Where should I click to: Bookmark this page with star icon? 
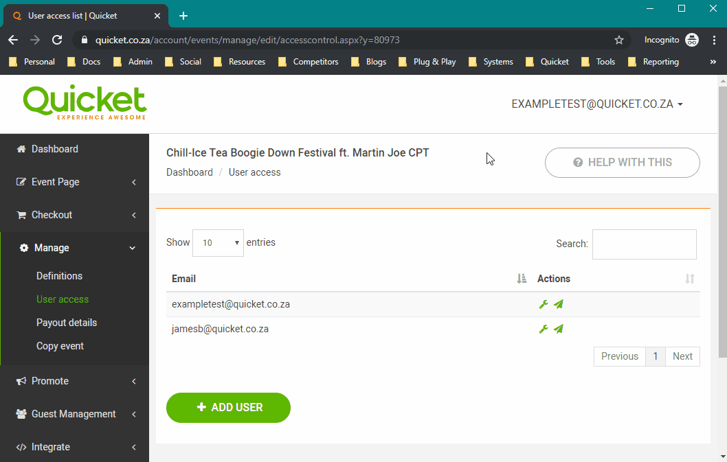point(619,41)
